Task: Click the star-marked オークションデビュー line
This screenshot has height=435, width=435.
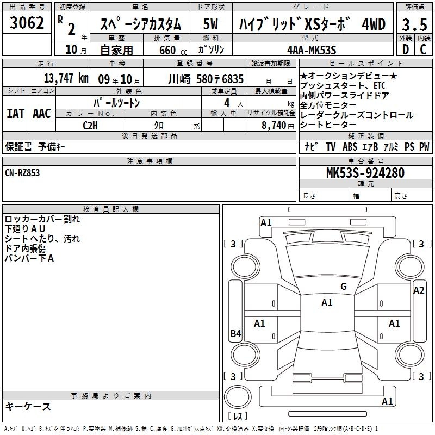Action: tap(349, 76)
